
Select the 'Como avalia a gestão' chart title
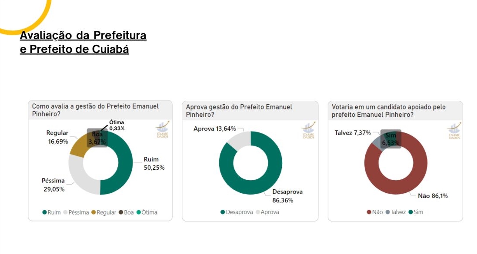point(95,110)
